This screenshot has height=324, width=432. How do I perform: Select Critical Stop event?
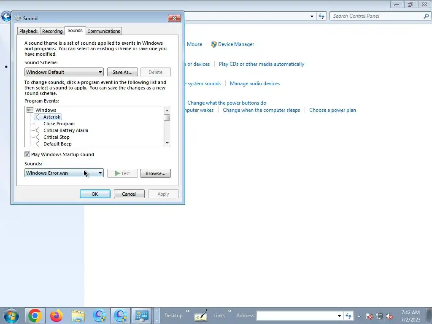pyautogui.click(x=57, y=137)
